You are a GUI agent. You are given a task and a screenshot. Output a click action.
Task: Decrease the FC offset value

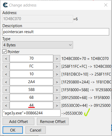click(x=6, y=66)
